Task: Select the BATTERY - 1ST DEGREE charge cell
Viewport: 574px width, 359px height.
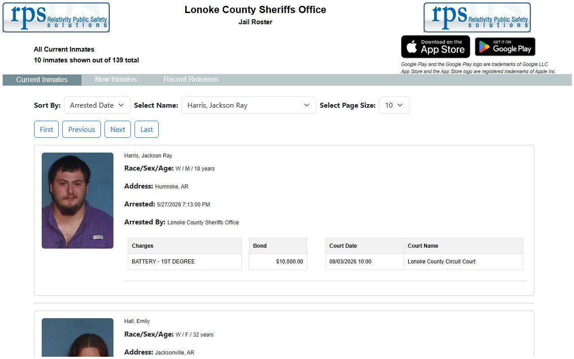Action: (185, 262)
